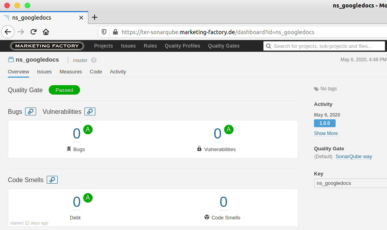Screen dimensions: 387x230
Task: Open the SonarQube way quality gate link
Action: [354, 157]
